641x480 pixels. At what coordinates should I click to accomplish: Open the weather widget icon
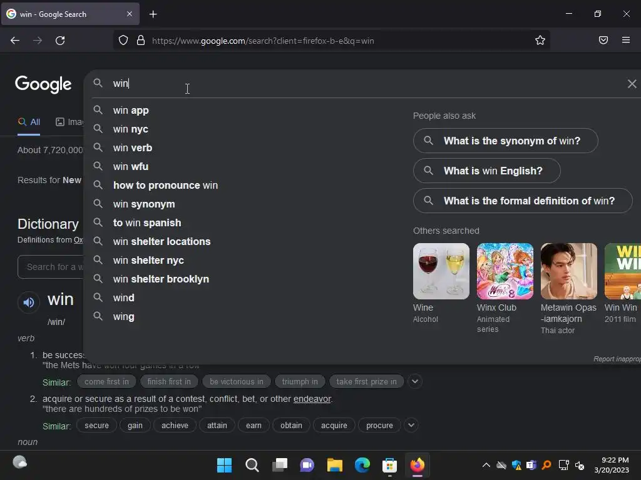(x=19, y=462)
